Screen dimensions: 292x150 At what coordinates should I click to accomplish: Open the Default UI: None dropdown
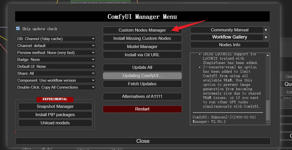coord(56,67)
